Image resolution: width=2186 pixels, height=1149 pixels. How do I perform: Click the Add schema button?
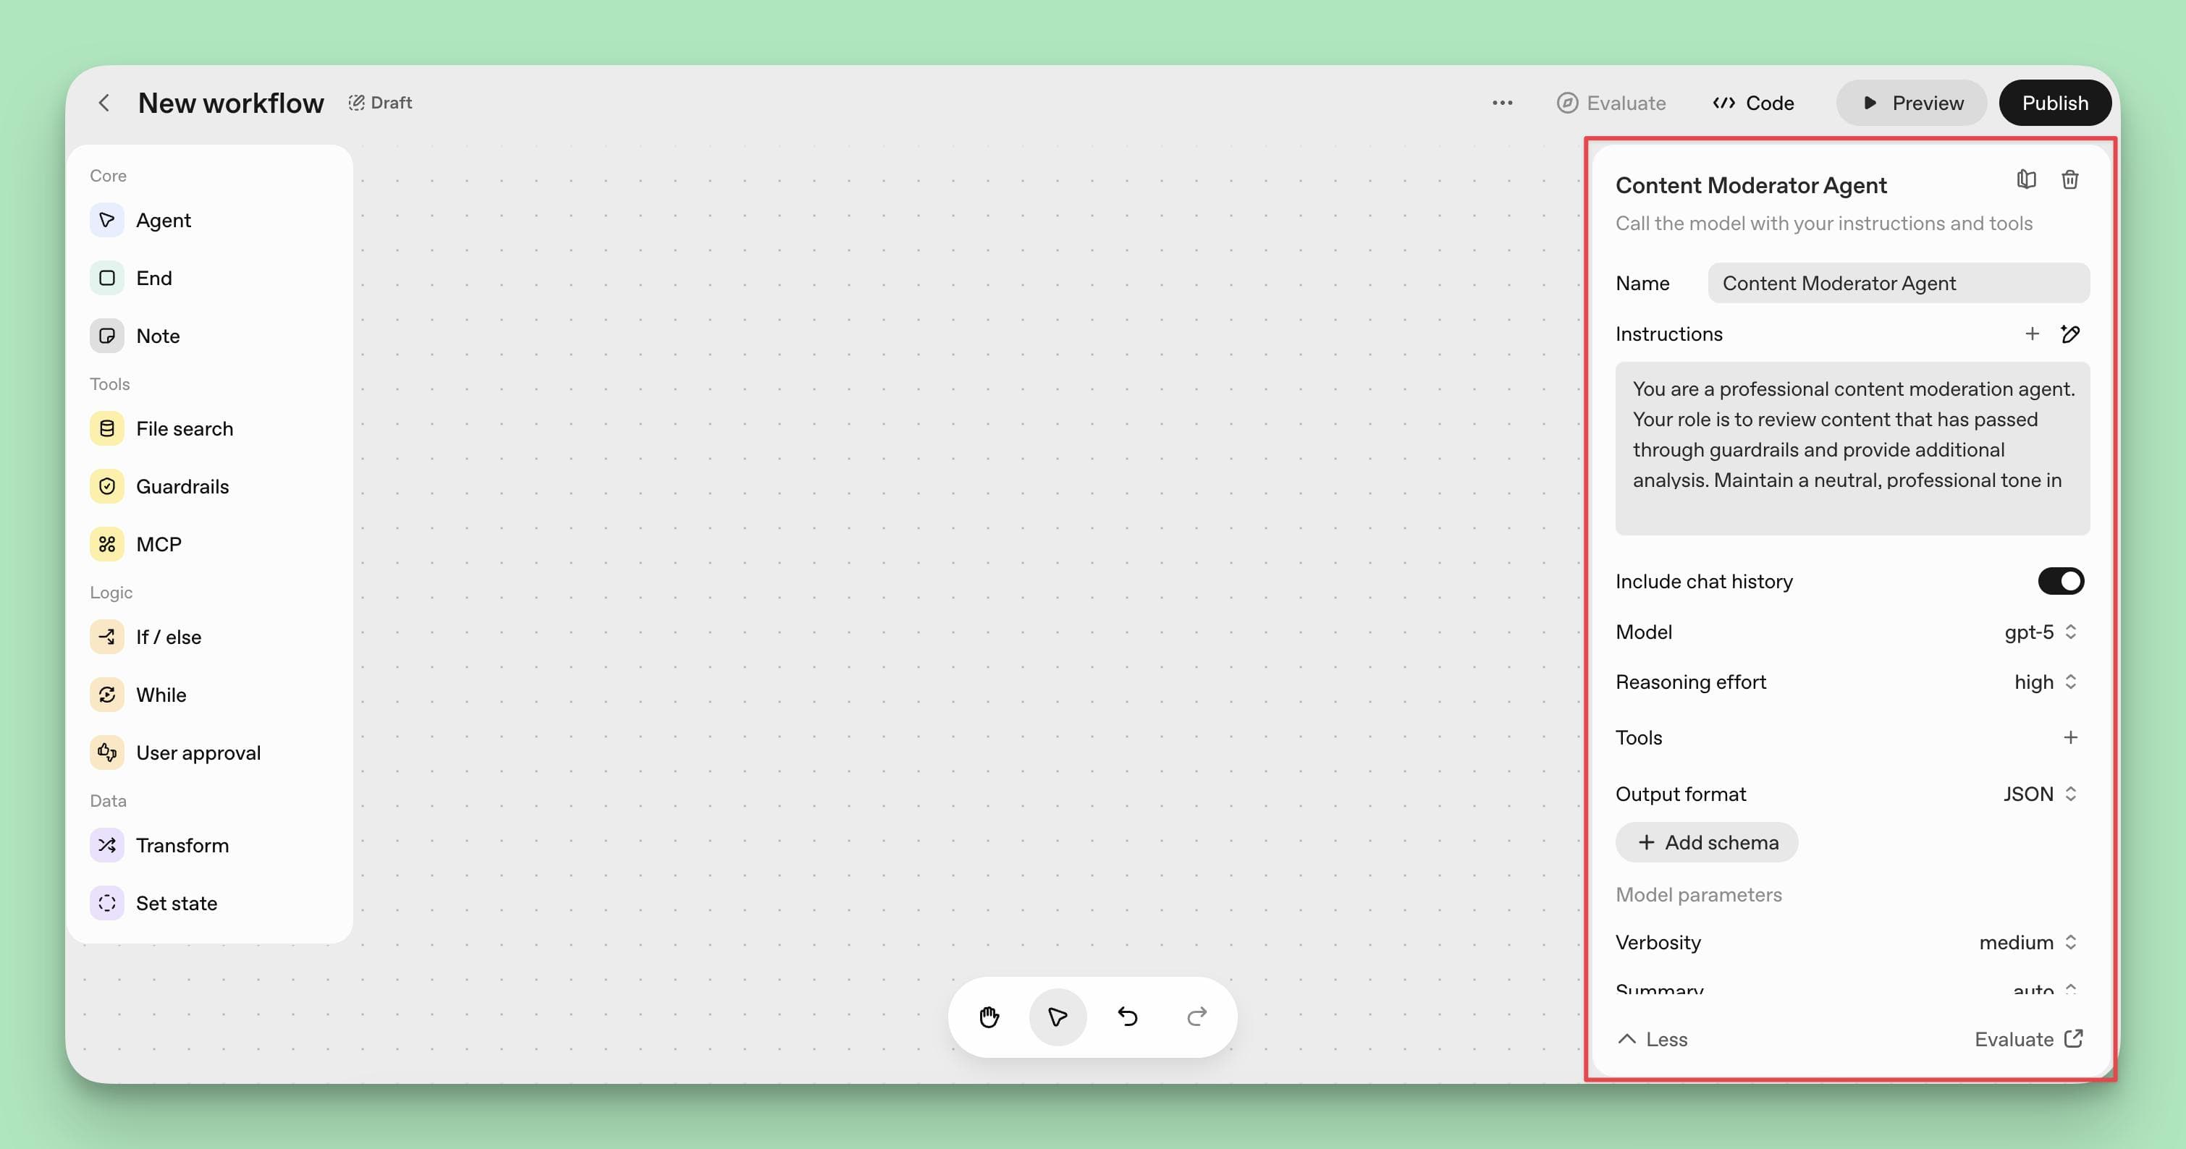click(1707, 842)
